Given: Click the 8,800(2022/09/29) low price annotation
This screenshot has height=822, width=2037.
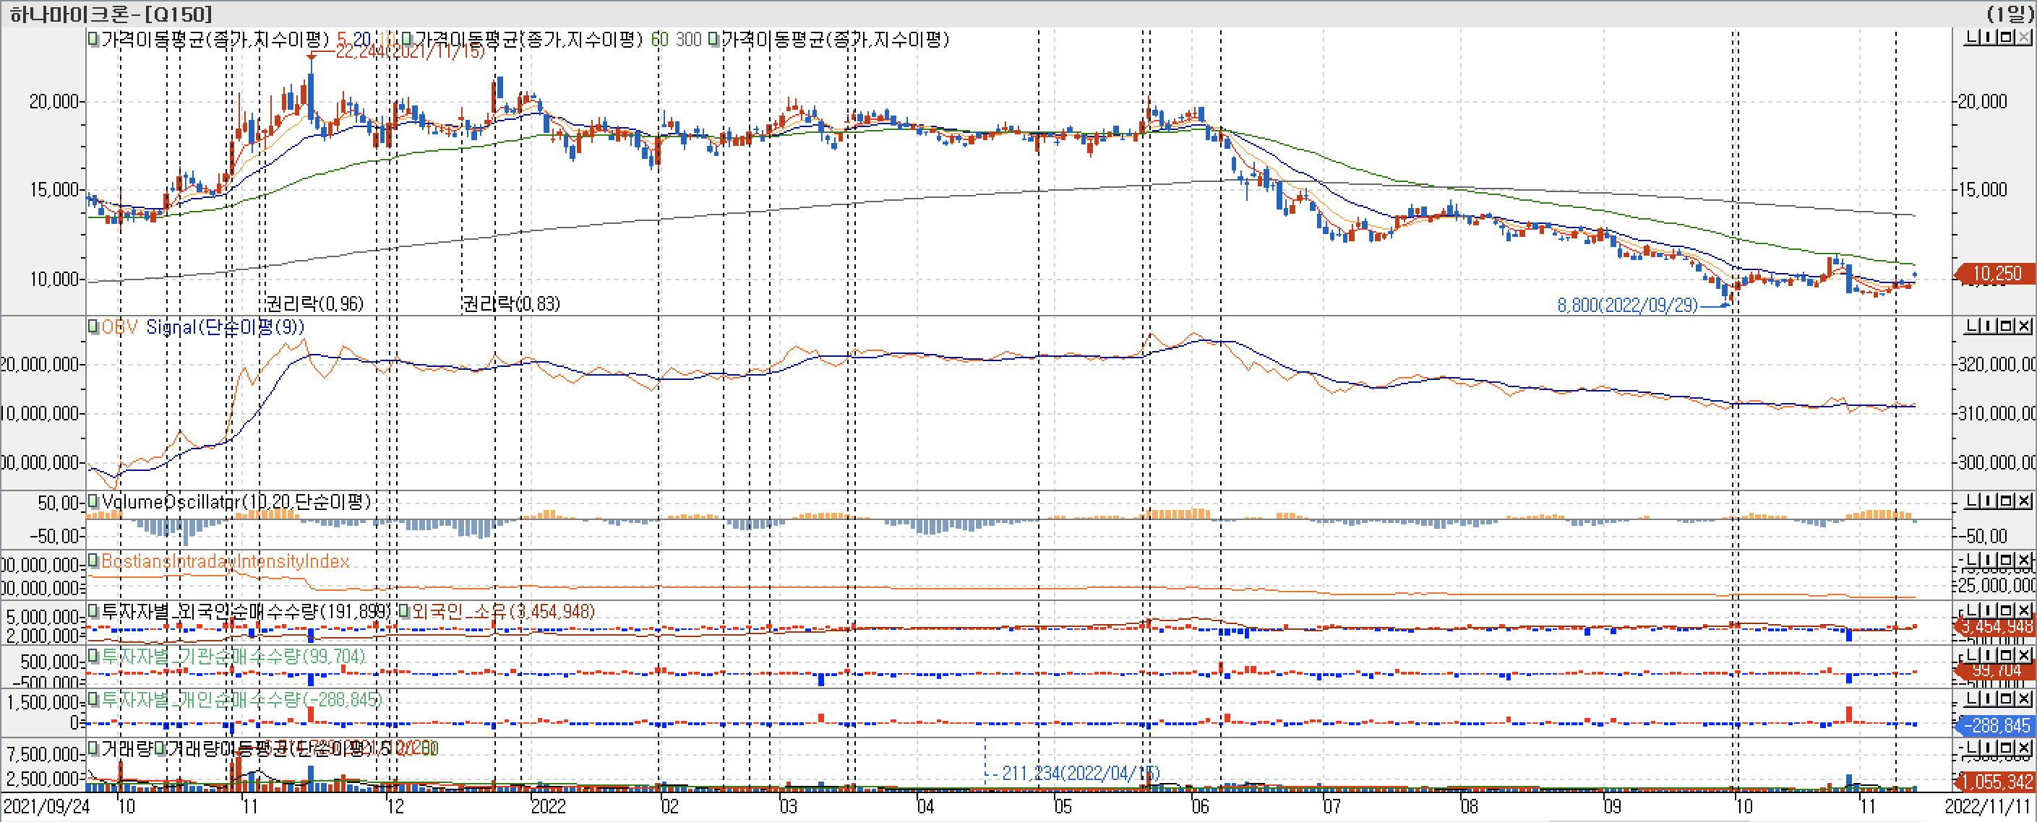Looking at the screenshot, I should point(1626,305).
